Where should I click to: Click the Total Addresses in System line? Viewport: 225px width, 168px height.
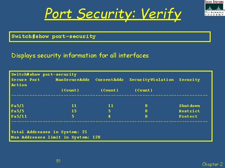(x=49, y=132)
